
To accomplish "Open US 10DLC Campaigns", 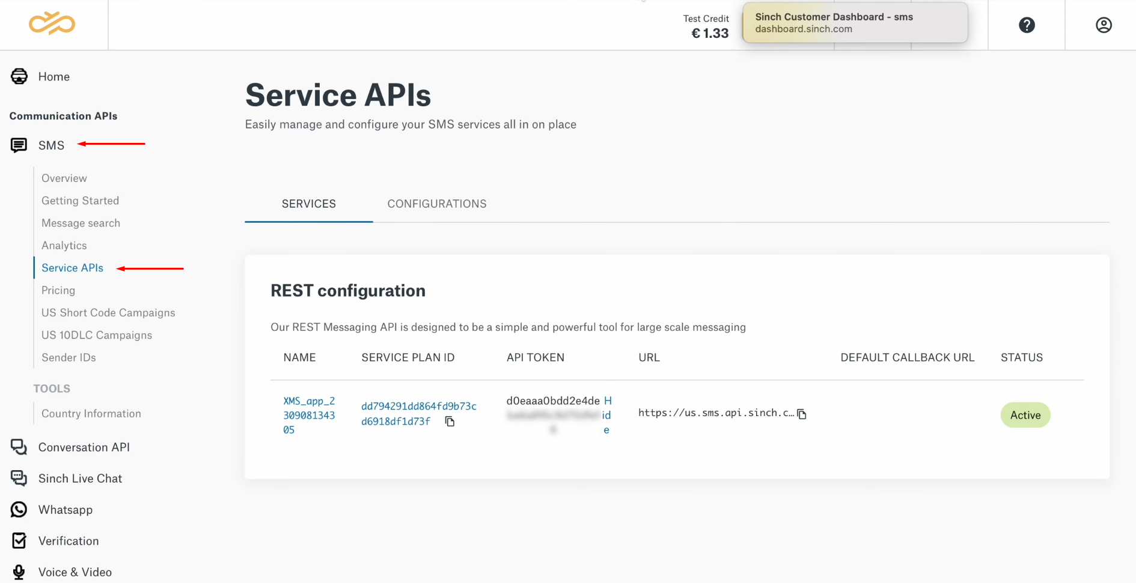I will (97, 335).
